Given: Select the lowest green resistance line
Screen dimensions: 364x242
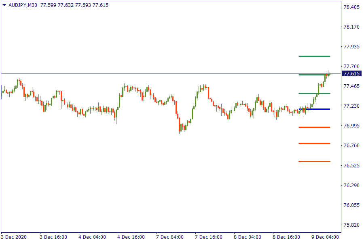Looking at the screenshot, I should coord(315,93).
